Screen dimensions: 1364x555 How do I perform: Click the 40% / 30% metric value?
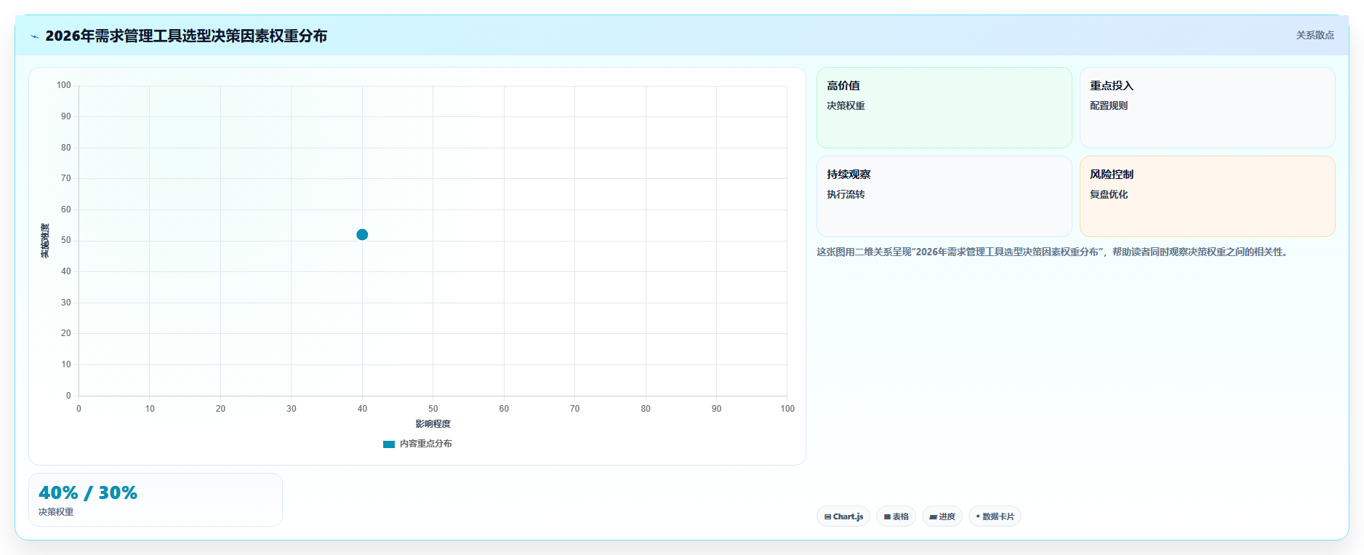point(88,492)
